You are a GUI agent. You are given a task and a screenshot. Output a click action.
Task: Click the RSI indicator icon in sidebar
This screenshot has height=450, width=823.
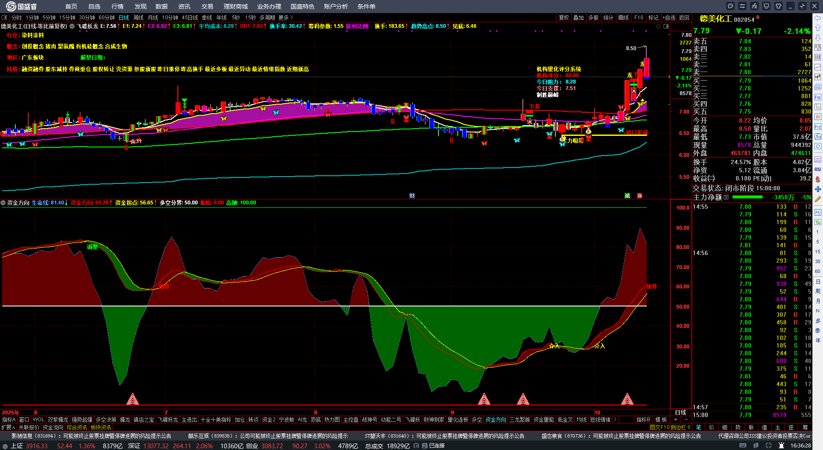point(818,169)
